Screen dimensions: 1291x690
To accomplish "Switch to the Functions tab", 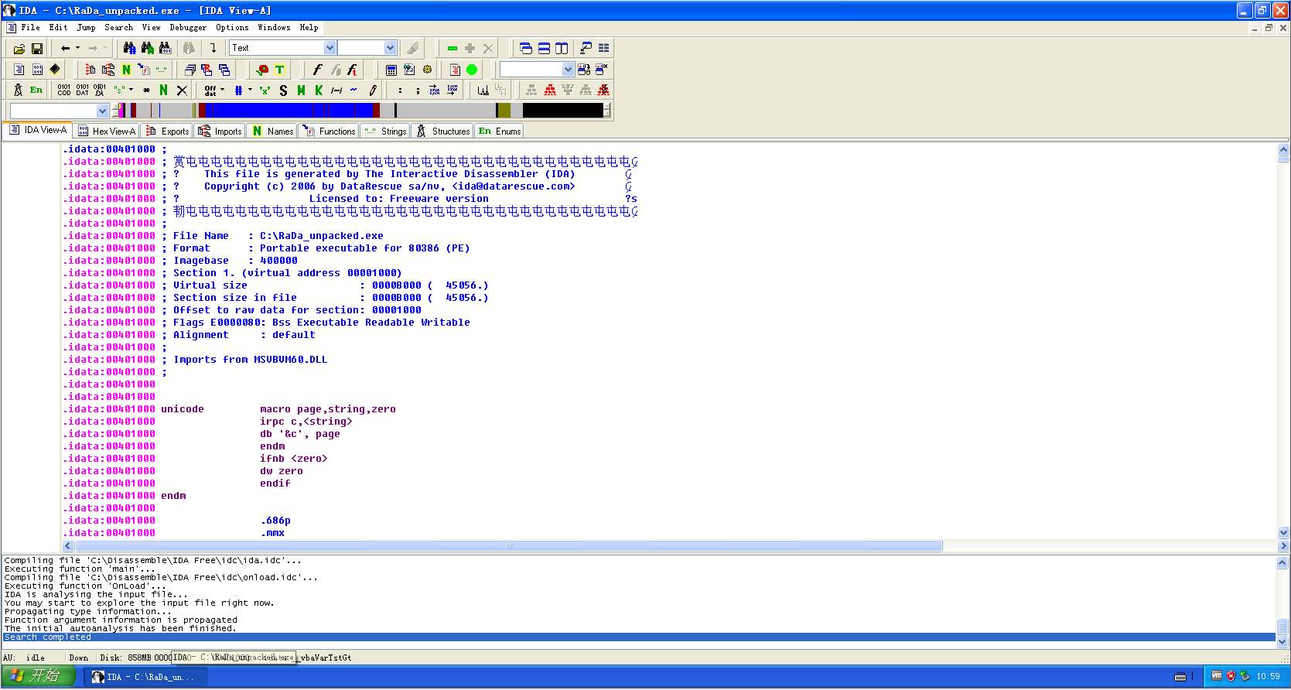I will click(x=330, y=132).
